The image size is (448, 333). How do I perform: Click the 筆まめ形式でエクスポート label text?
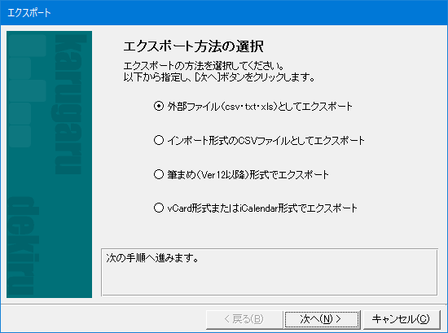coord(248,174)
